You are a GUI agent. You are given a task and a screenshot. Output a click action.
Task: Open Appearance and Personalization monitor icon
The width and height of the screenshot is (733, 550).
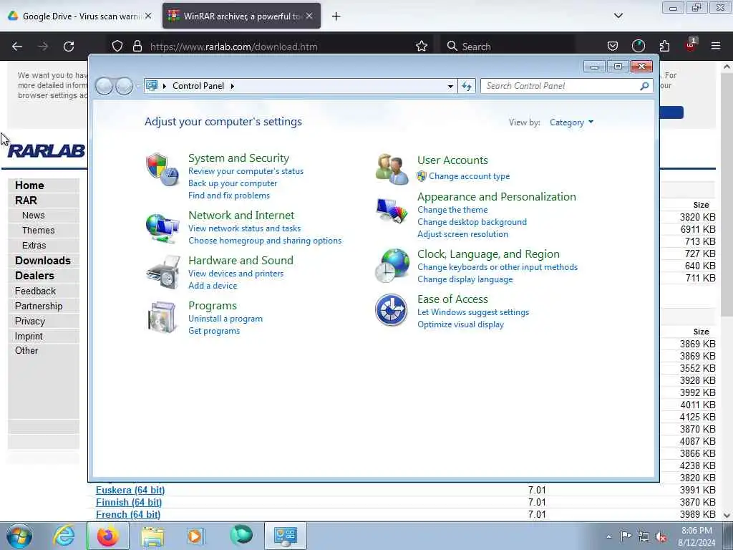392,211
